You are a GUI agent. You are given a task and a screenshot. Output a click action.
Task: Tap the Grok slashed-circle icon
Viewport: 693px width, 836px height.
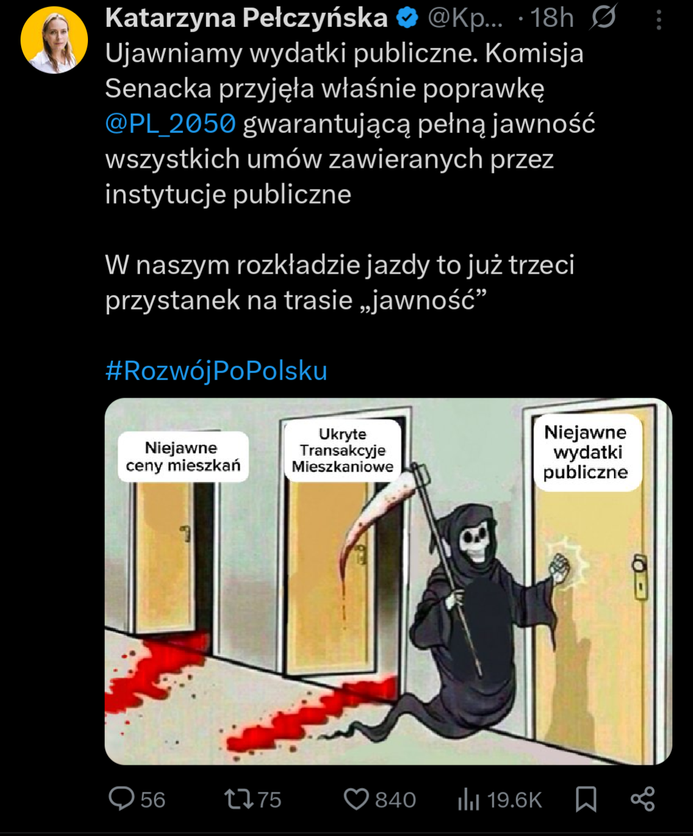(x=603, y=17)
